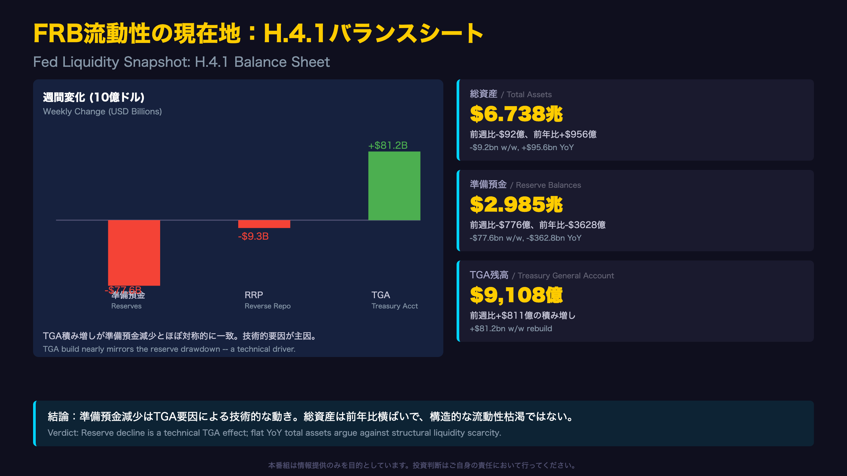The image size is (847, 476).
Task: Click the subtitle 'Fed Liquidity Snapshot: H.4.1 Balance Sheet'
Action: (181, 62)
